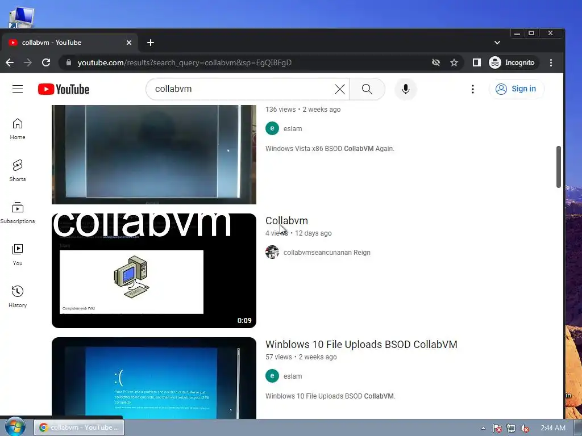
Task: Click the network tray icon
Action: [511, 428]
